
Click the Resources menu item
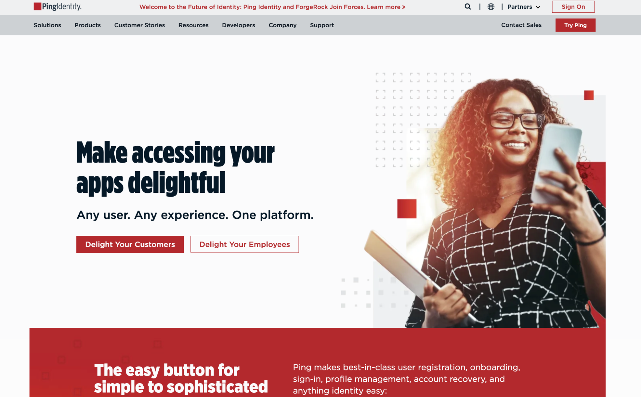pos(194,25)
